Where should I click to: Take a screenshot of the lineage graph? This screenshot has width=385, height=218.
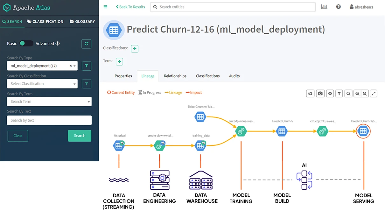coord(320,93)
